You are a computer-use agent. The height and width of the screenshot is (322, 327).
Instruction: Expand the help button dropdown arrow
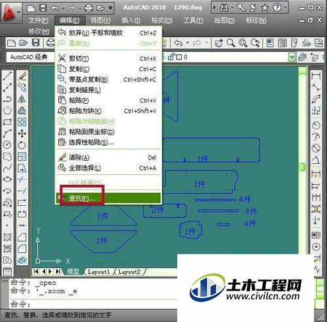(285, 8)
